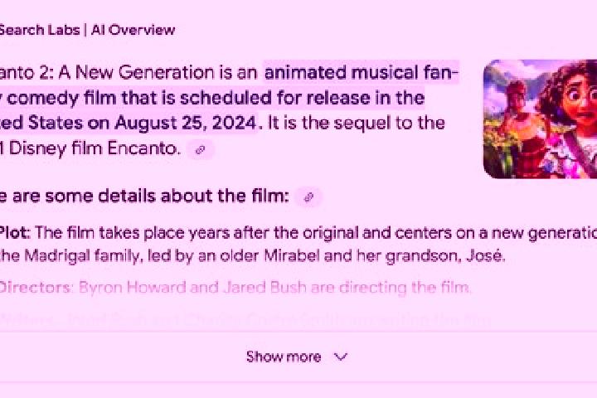This screenshot has width=597, height=398.
Task: Open the Encanto movie thumbnail image
Action: coord(540,119)
